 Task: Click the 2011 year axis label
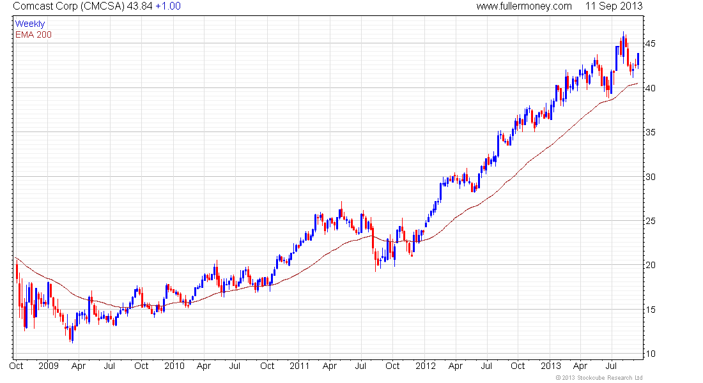300,366
